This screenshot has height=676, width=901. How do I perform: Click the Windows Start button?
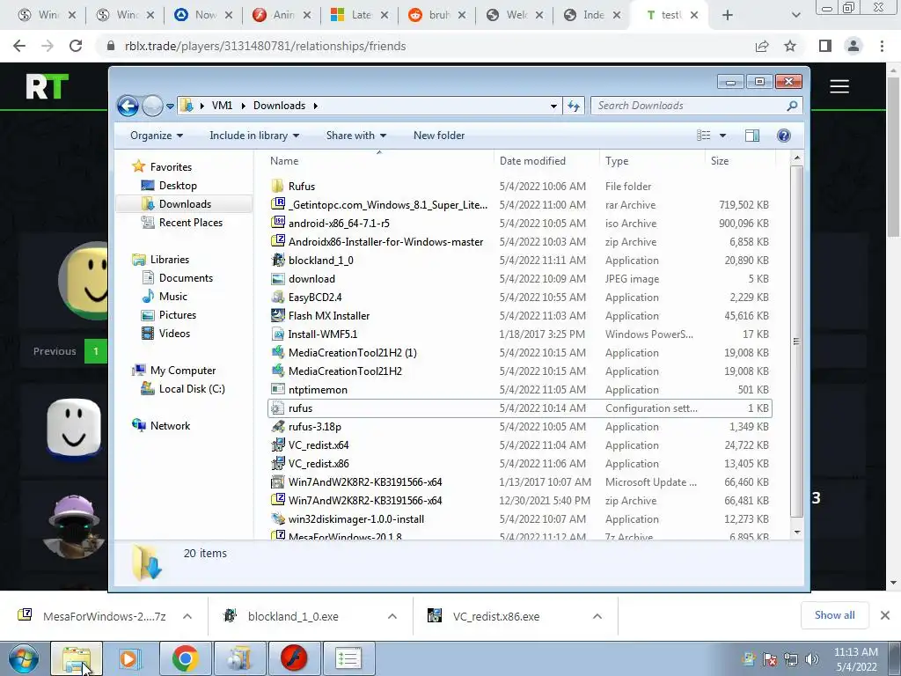[23, 658]
